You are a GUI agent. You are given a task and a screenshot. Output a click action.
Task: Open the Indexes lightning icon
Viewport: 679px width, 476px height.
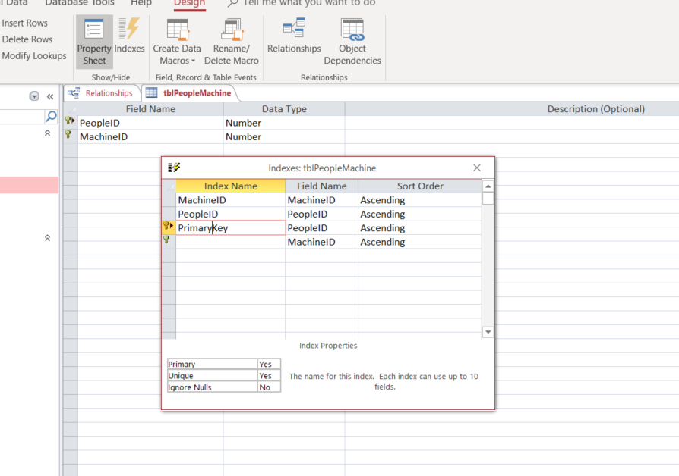(x=129, y=36)
